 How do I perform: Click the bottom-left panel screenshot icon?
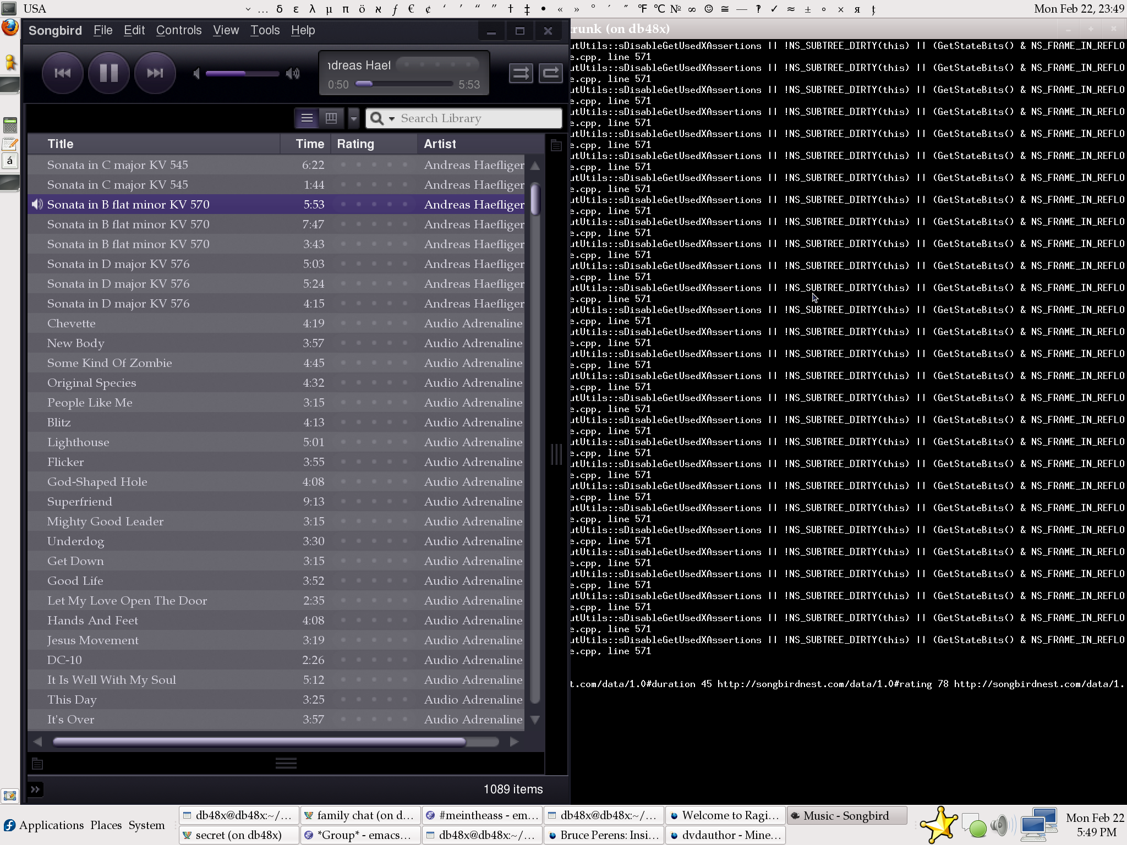pyautogui.click(x=10, y=795)
